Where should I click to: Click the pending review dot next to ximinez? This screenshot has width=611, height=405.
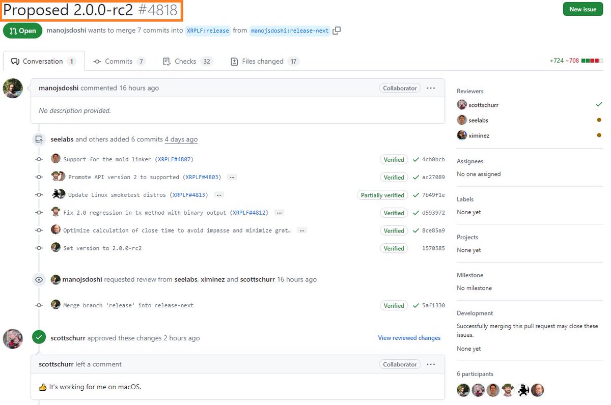tap(599, 135)
